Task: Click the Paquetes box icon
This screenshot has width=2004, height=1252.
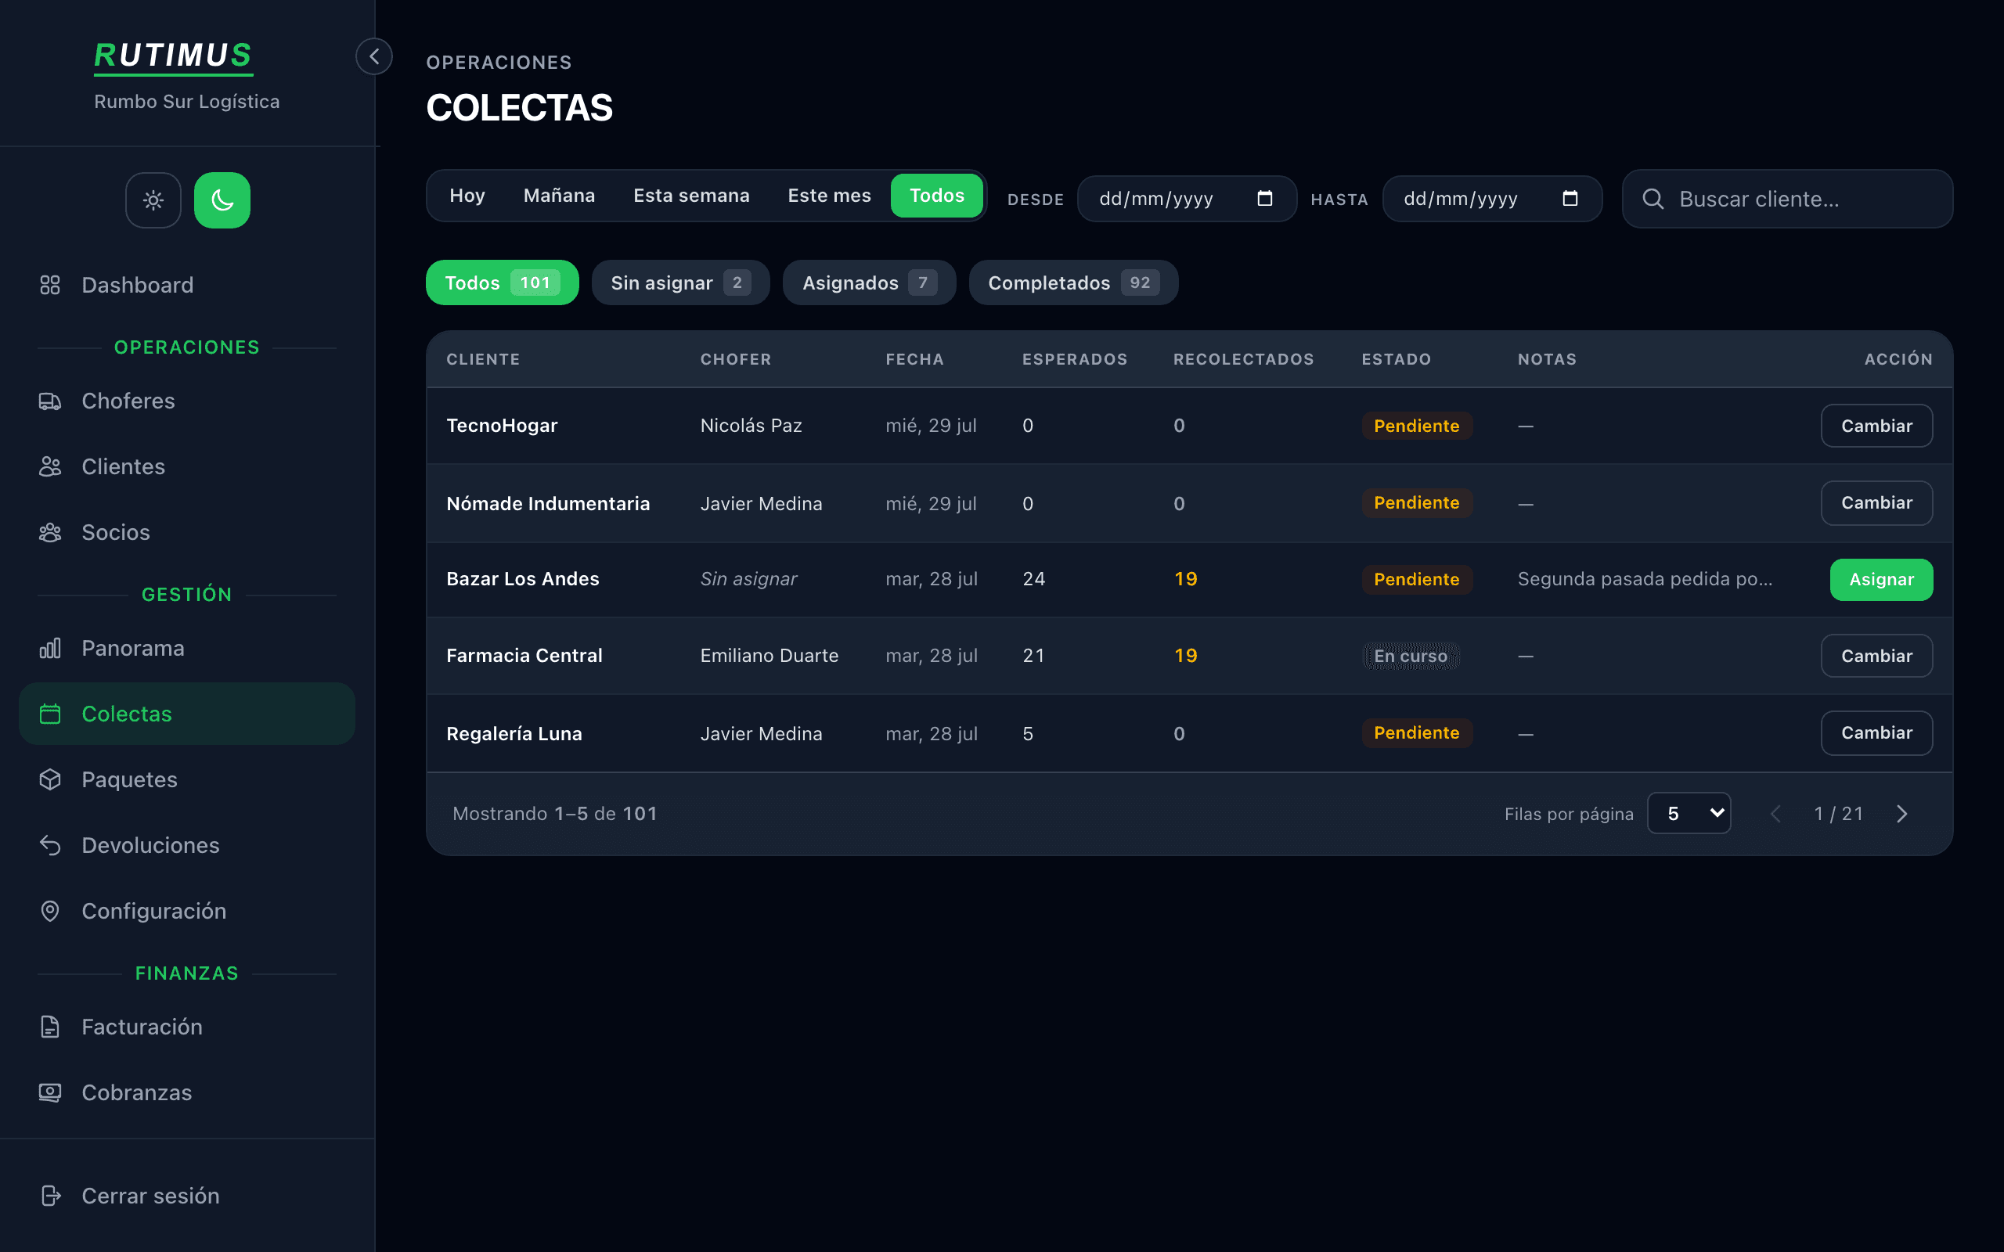Action: (x=49, y=779)
